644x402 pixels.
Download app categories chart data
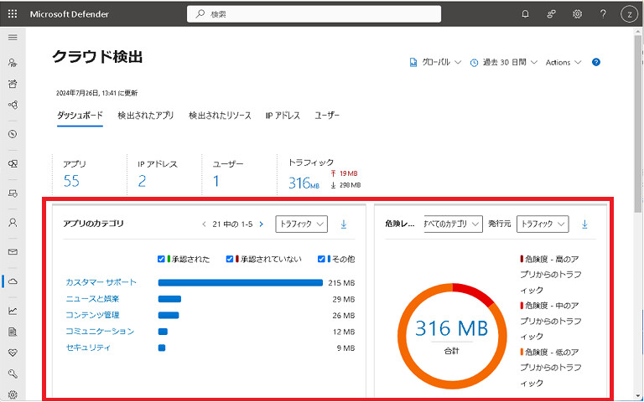point(344,224)
